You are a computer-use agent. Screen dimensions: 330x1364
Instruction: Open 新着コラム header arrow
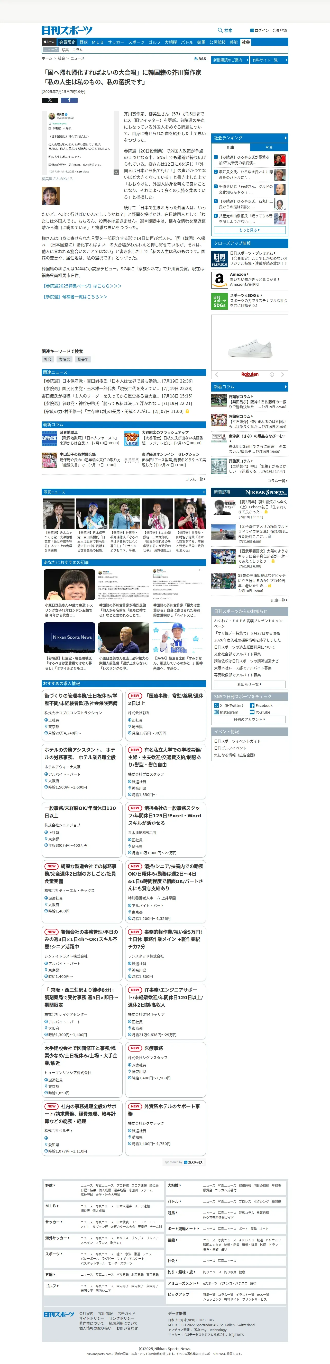tap(286, 387)
